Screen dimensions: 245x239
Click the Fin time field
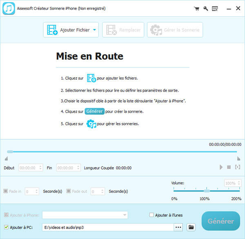(68, 168)
